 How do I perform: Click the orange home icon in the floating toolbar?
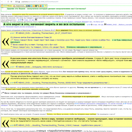tap(2, 6)
